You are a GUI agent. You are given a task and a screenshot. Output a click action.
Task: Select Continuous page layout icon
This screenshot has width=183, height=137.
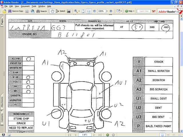coord(168,135)
